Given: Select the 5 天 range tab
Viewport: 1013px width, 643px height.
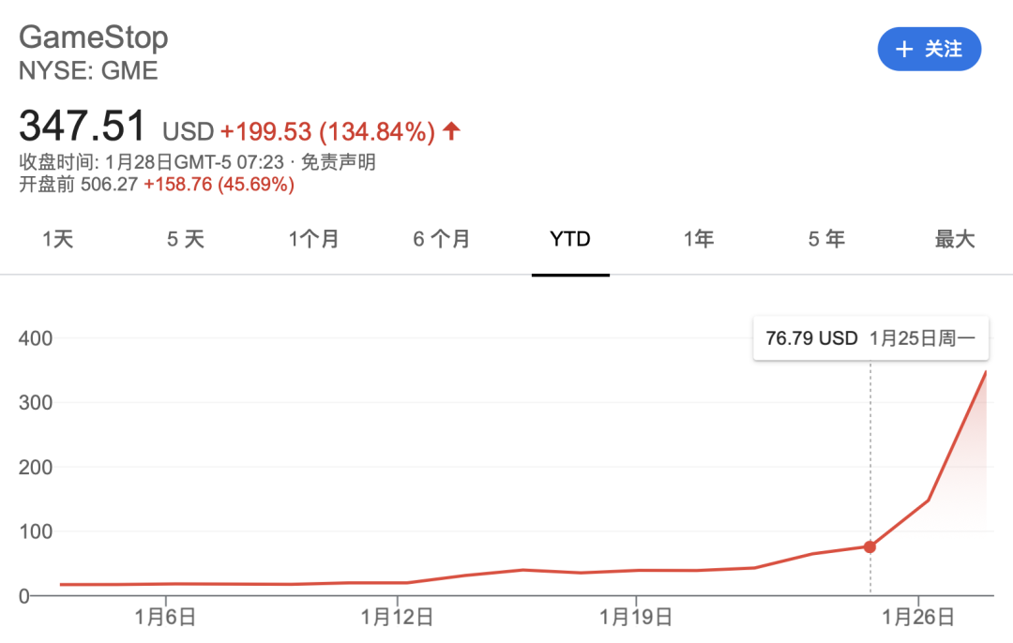Looking at the screenshot, I should point(186,240).
